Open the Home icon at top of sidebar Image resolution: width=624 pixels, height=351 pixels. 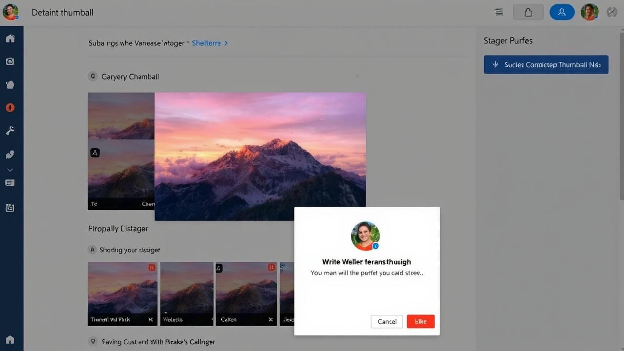(10, 39)
